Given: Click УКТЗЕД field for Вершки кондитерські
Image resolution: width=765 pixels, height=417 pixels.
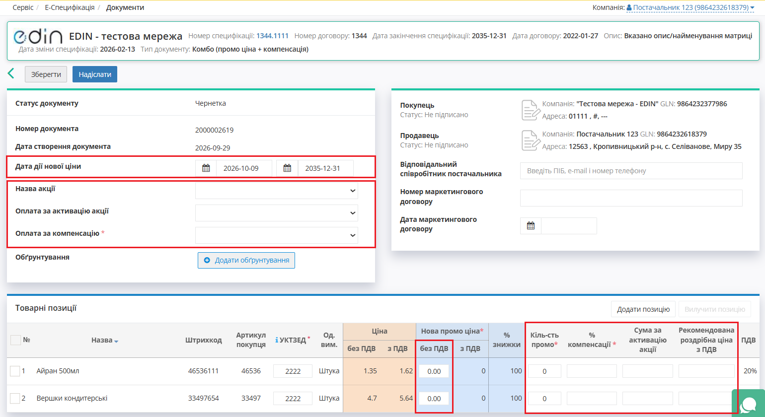Looking at the screenshot, I should click(x=293, y=398).
